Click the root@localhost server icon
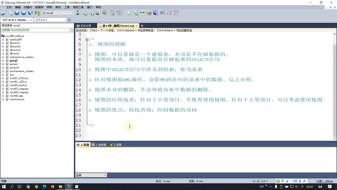337x190 pixels. click(x=3, y=36)
